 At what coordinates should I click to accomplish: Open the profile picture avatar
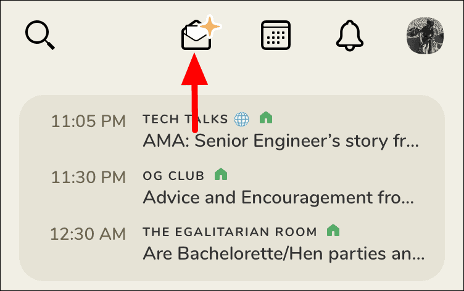click(x=425, y=36)
